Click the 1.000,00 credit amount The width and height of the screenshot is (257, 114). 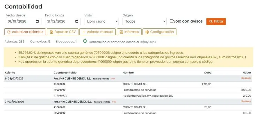coord(246,90)
